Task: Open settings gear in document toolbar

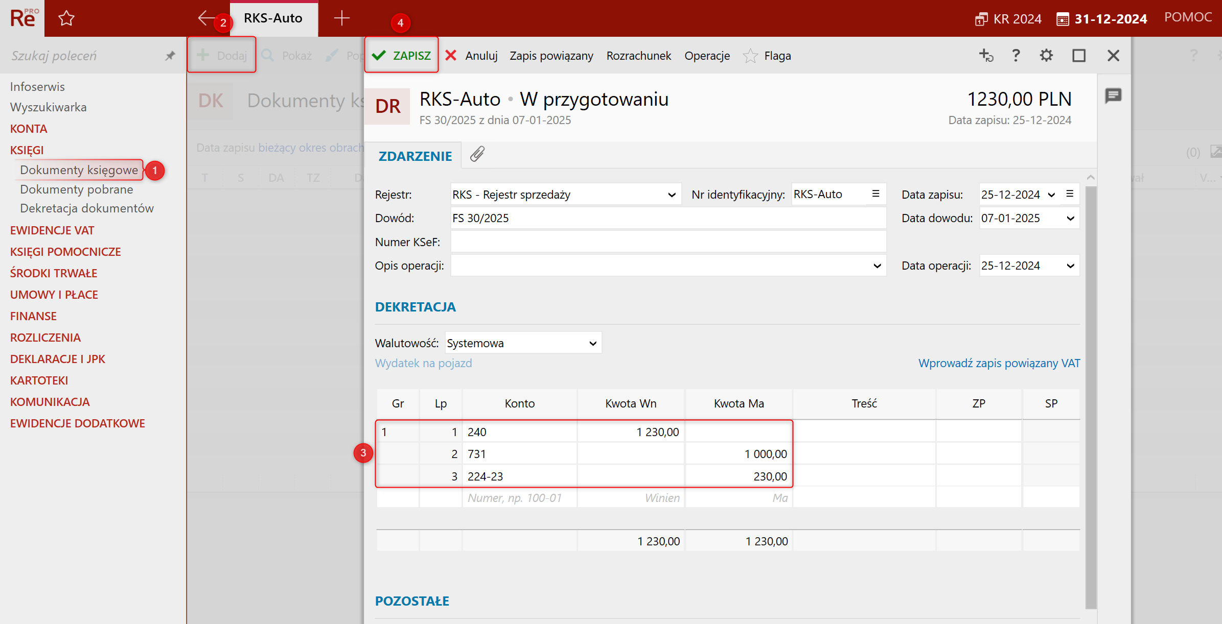Action: click(1046, 55)
